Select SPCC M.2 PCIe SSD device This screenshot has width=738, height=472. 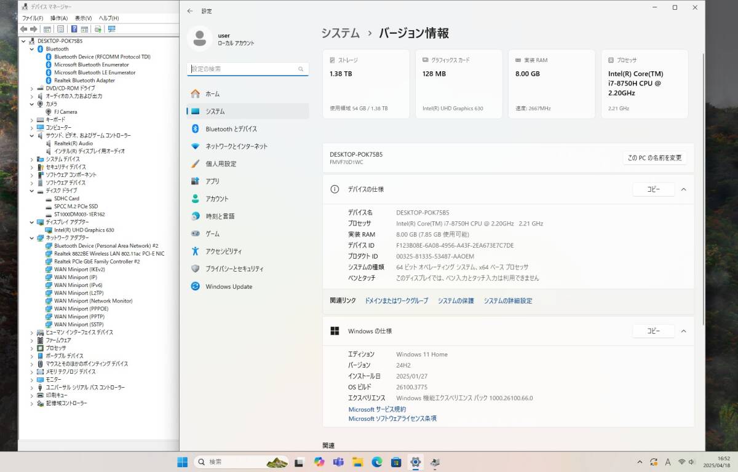pos(76,206)
